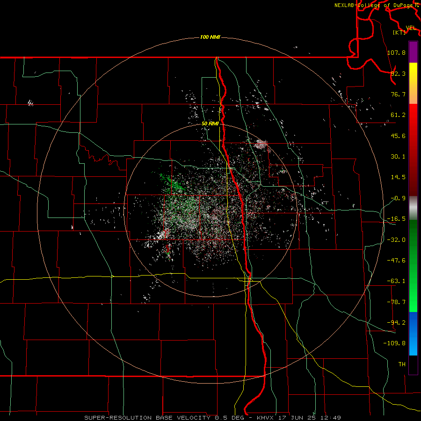Select the -32.0 scale value

[x=396, y=240]
